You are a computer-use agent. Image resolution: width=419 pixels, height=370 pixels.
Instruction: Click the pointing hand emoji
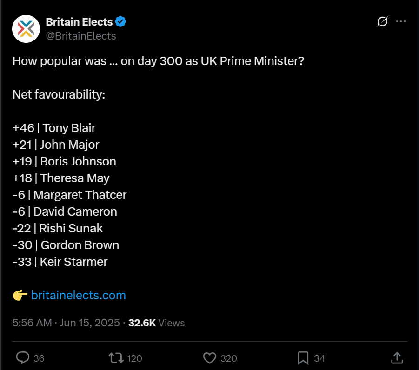20,296
